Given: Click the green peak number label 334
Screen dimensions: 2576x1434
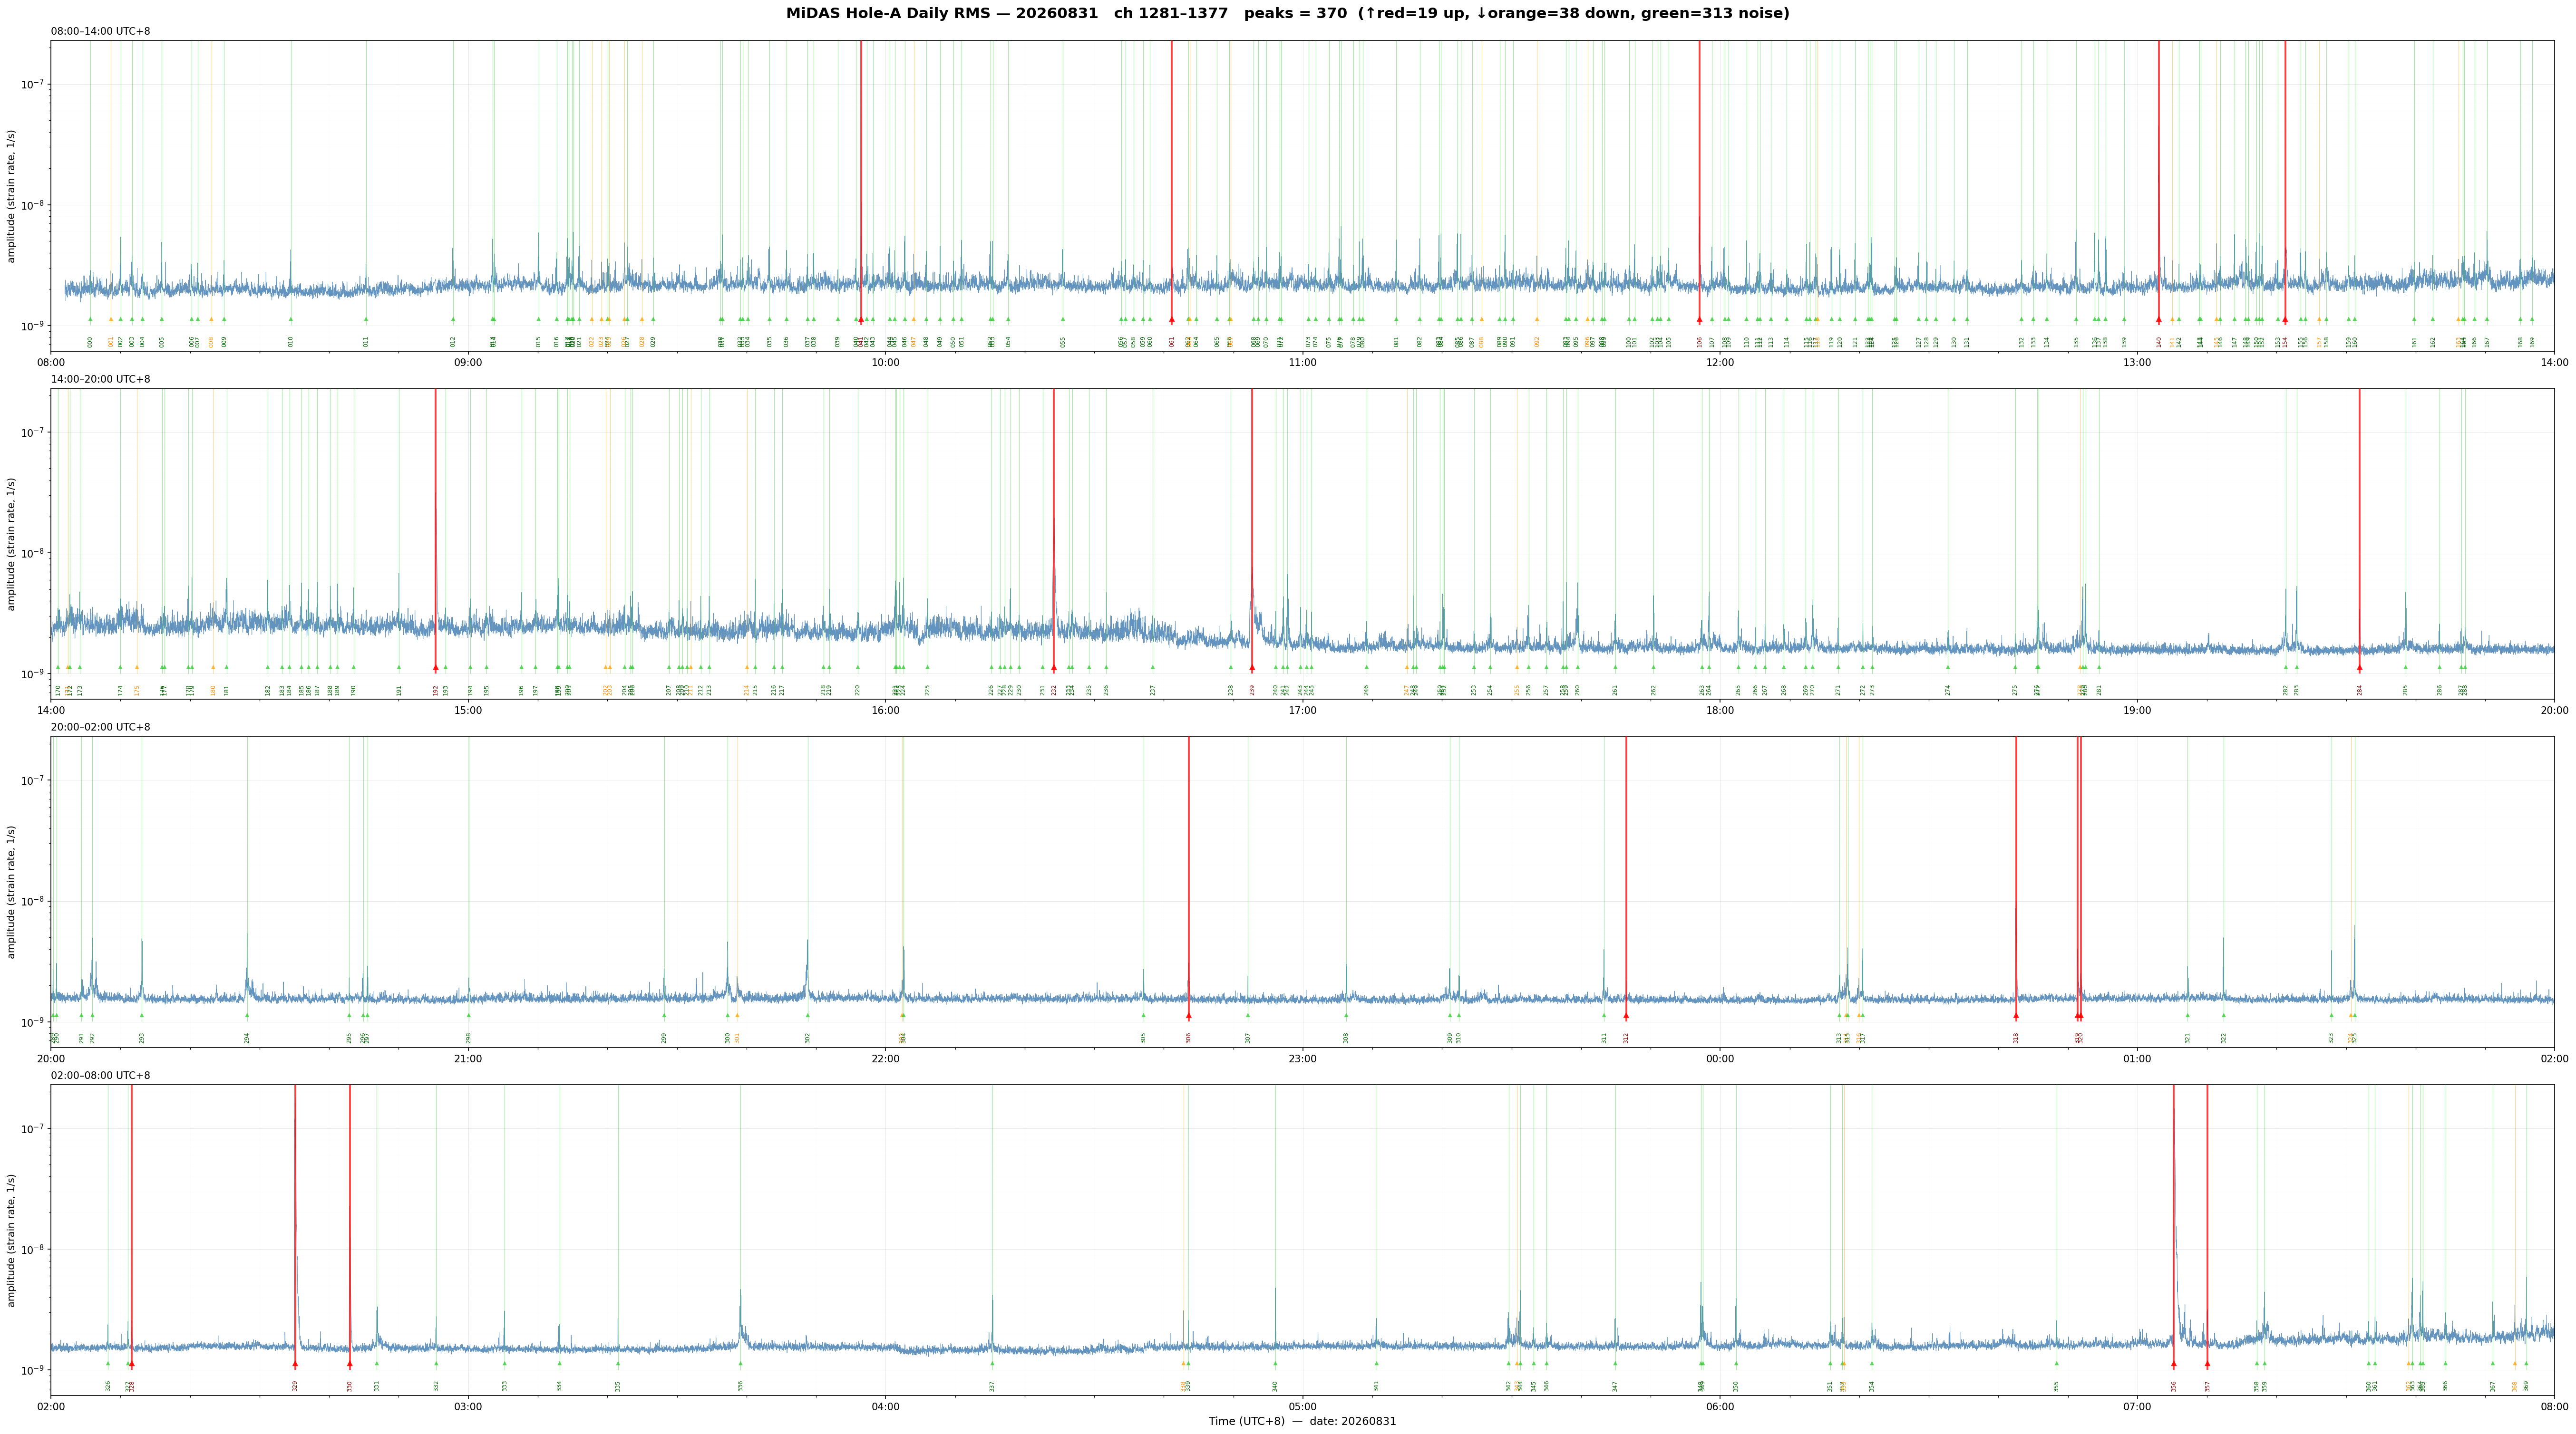Looking at the screenshot, I should pos(560,1385).
